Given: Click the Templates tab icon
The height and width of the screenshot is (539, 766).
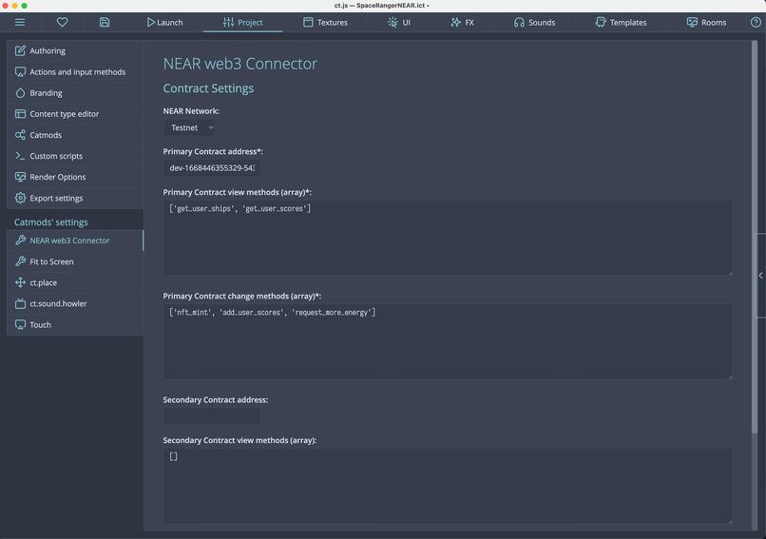Looking at the screenshot, I should (601, 22).
